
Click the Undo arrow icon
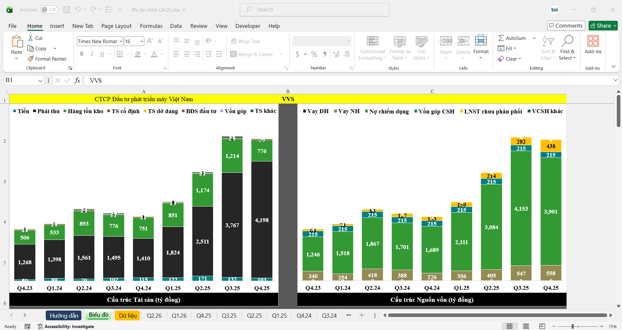(x=78, y=10)
